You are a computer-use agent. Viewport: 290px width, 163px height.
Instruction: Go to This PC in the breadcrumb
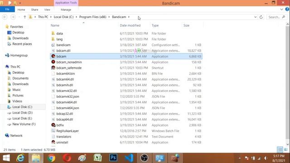pyautogui.click(x=43, y=17)
